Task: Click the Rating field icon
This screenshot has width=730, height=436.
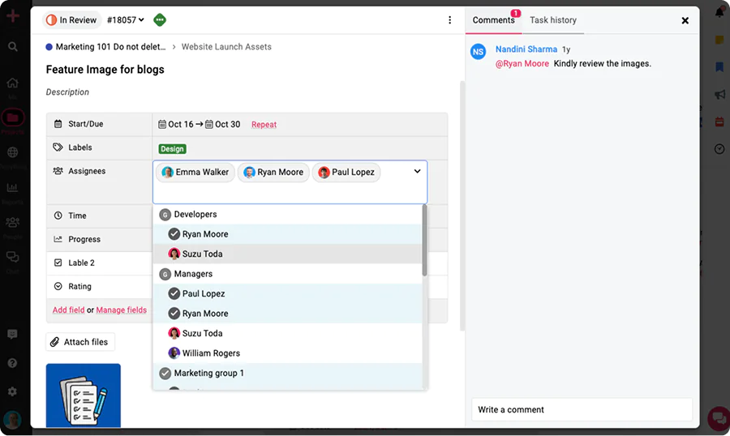Action: coord(58,286)
